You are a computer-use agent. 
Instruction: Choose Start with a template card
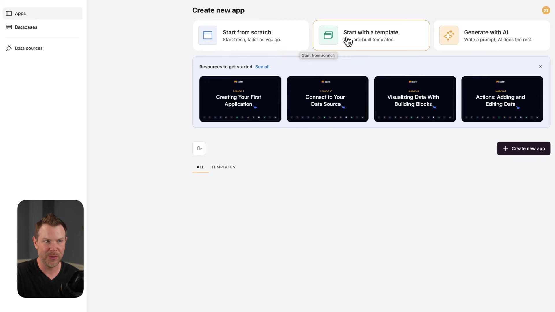pyautogui.click(x=371, y=35)
